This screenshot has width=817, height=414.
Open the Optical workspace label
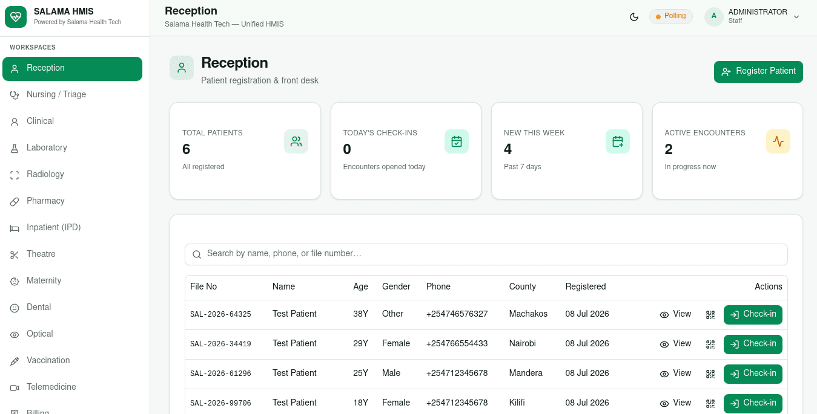[40, 334]
